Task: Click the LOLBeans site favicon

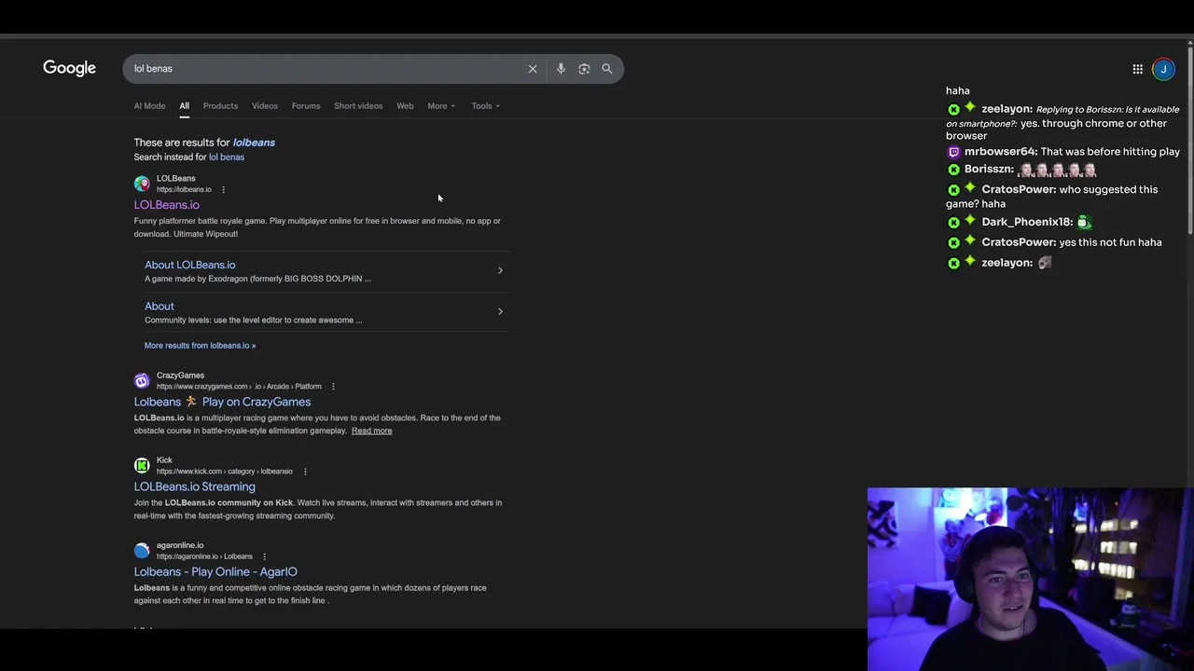Action: point(142,184)
